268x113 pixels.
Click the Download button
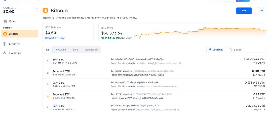(x=216, y=50)
